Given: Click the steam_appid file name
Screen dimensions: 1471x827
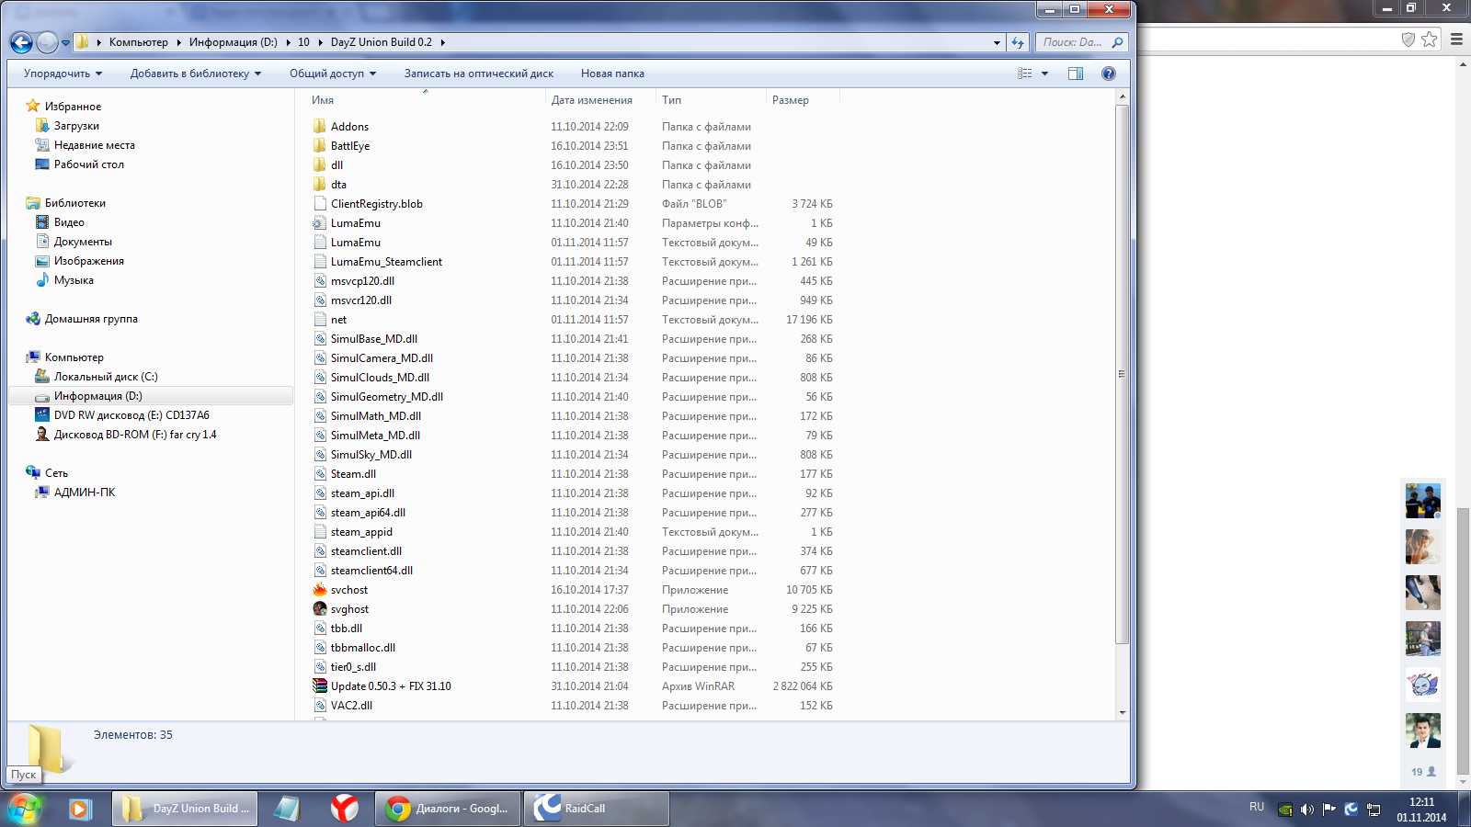Looking at the screenshot, I should (x=361, y=532).
